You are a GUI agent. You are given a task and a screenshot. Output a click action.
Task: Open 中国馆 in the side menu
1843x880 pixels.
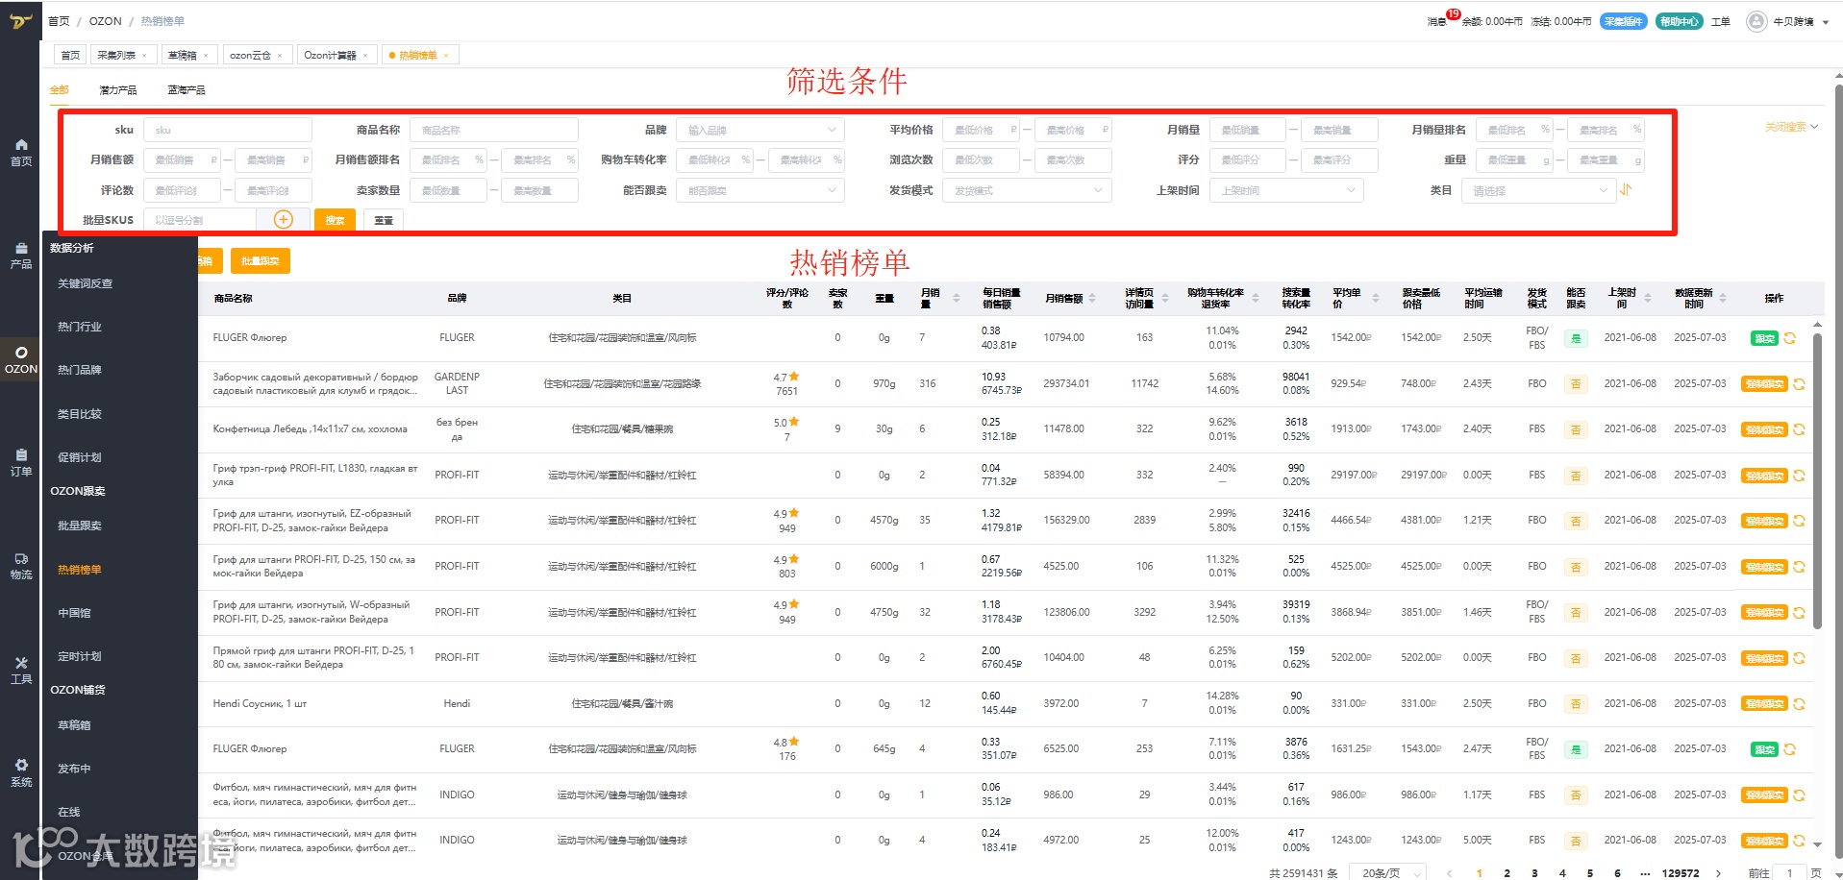74,613
